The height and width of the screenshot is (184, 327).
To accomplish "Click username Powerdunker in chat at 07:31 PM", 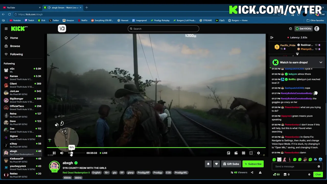I will tap(292, 153).
